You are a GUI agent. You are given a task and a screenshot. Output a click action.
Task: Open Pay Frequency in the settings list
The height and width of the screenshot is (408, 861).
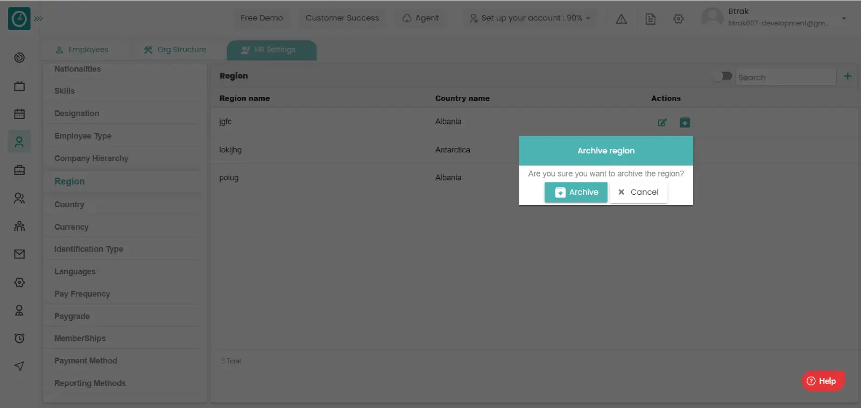82,294
